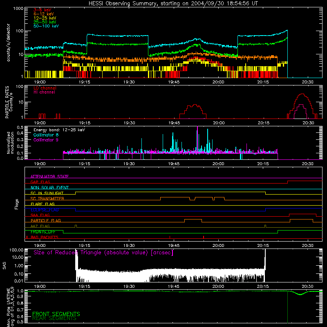The width and height of the screenshot is (327, 327).
Task: Click the 'SC IN SUNLIGHT' flag label
Action: point(47,193)
